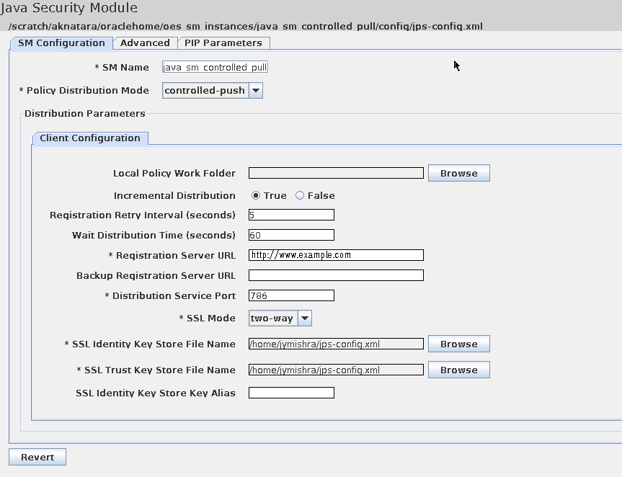
Task: Click the SSL Mode label
Action: point(207,318)
